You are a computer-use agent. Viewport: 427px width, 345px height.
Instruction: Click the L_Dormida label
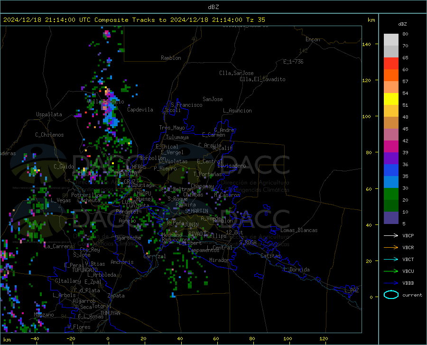click(x=296, y=270)
